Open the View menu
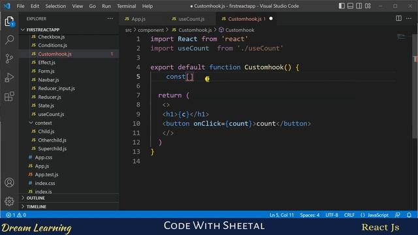Viewport: 418px width, 235px height. point(77,6)
